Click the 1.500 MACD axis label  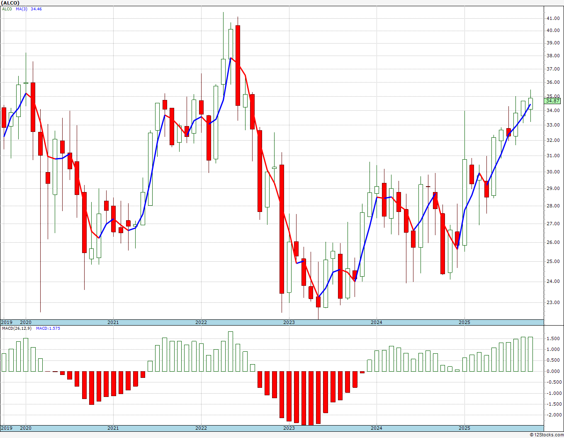tap(553, 338)
